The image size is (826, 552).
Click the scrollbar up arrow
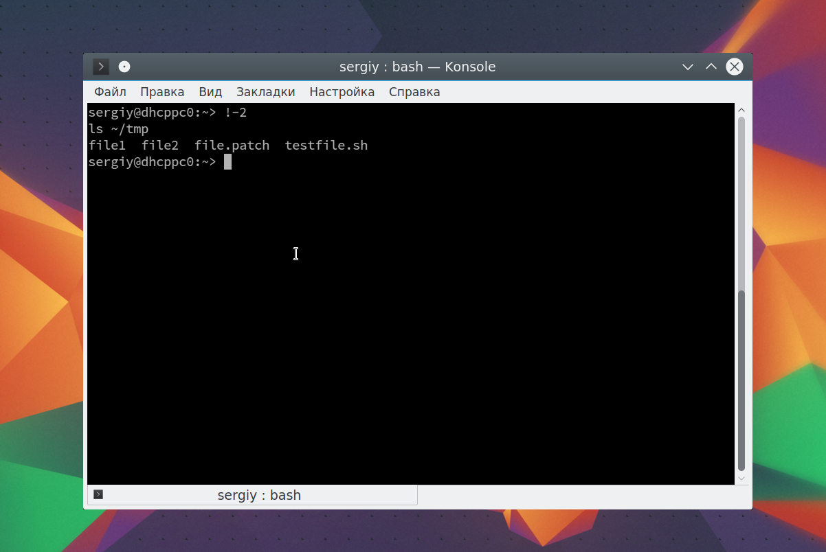pos(741,110)
